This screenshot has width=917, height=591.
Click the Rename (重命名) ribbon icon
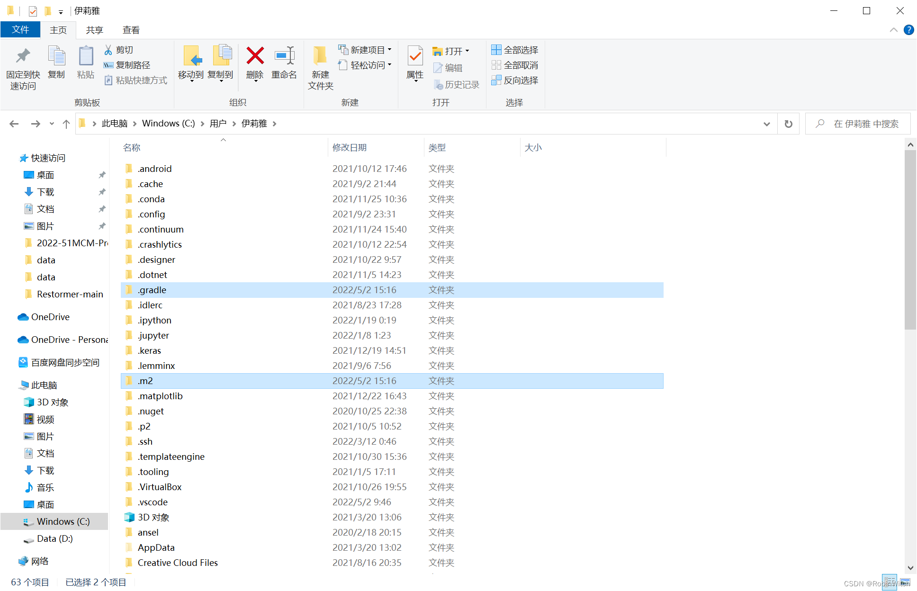coord(284,56)
